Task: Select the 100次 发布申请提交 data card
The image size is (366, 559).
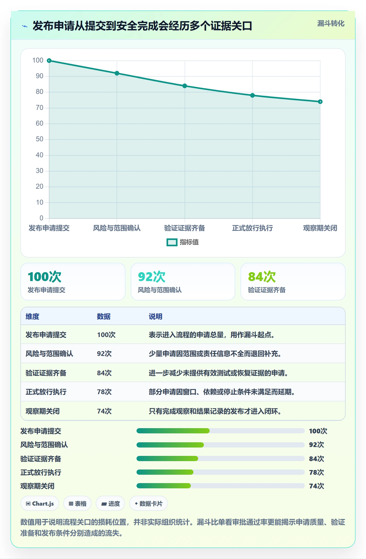Action: click(73, 282)
